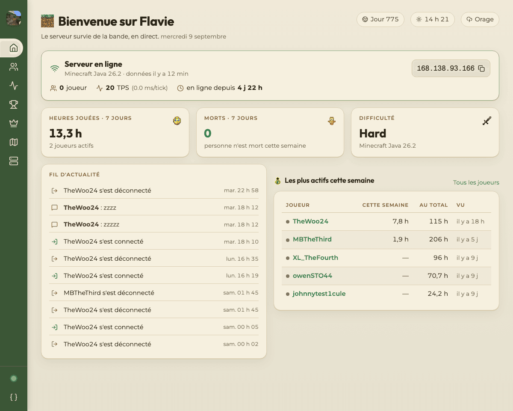Click the chat message TheWoo24 : zzzz
The height and width of the screenshot is (411, 513).
point(154,207)
